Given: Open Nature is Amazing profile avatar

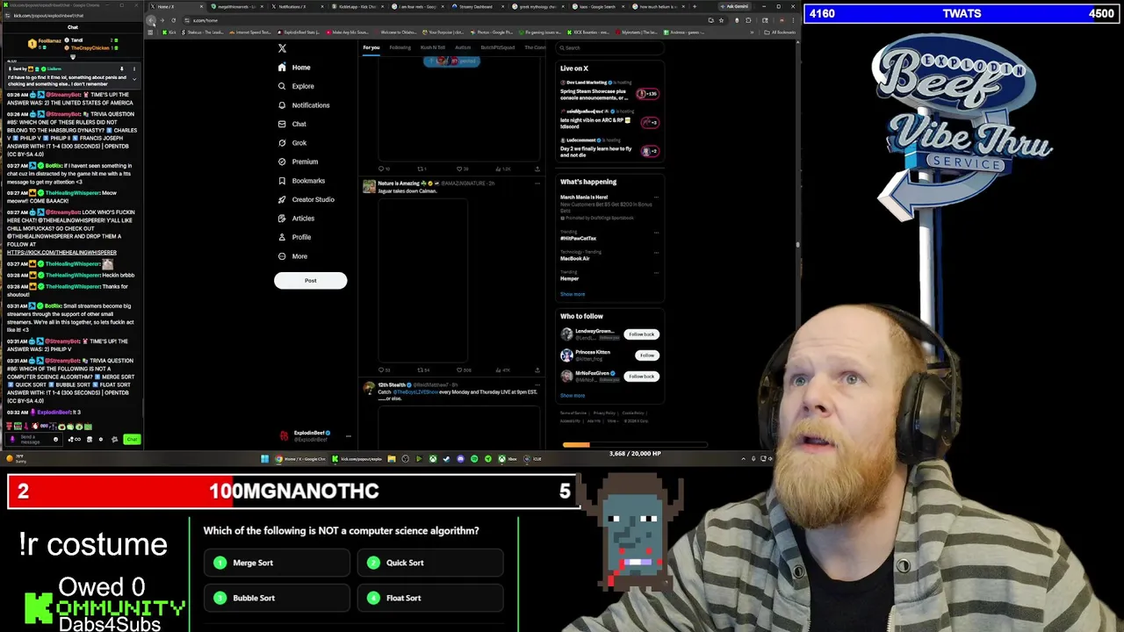Looking at the screenshot, I should [x=369, y=186].
